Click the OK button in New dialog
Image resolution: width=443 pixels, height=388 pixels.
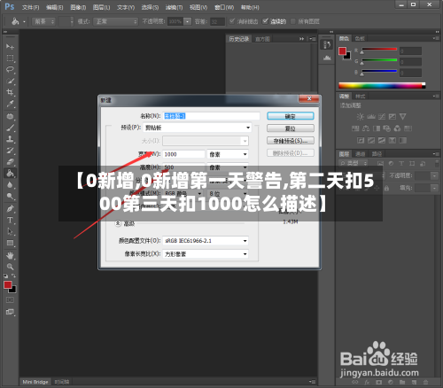(x=291, y=116)
